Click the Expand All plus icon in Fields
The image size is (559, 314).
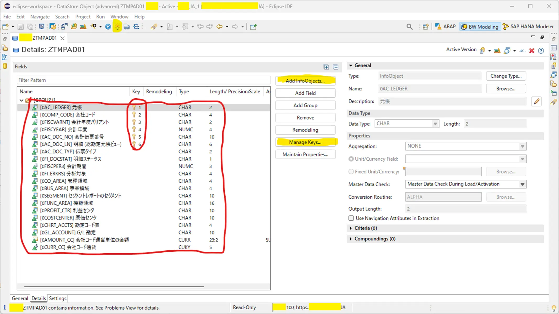point(326,67)
